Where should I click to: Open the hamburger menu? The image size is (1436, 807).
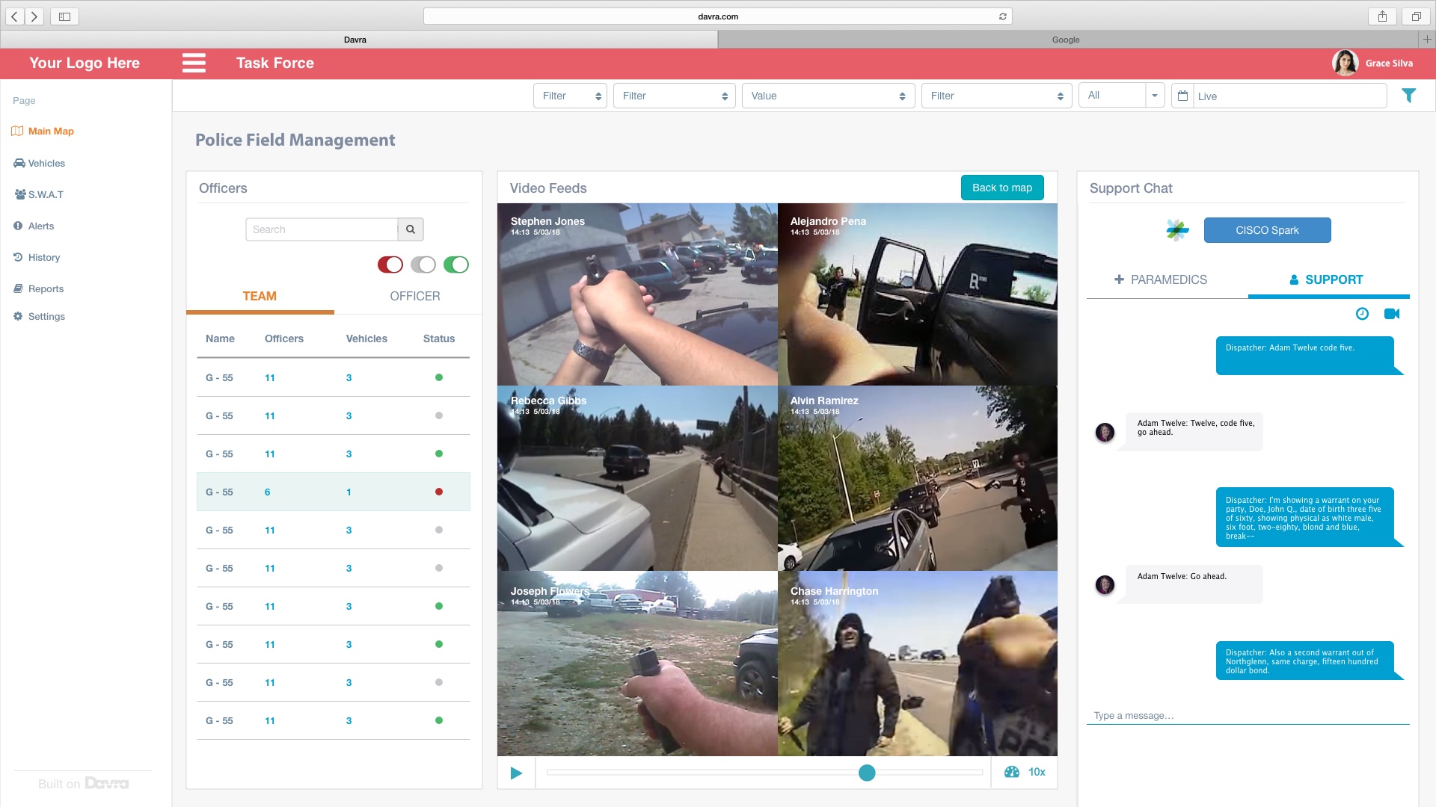pos(194,63)
